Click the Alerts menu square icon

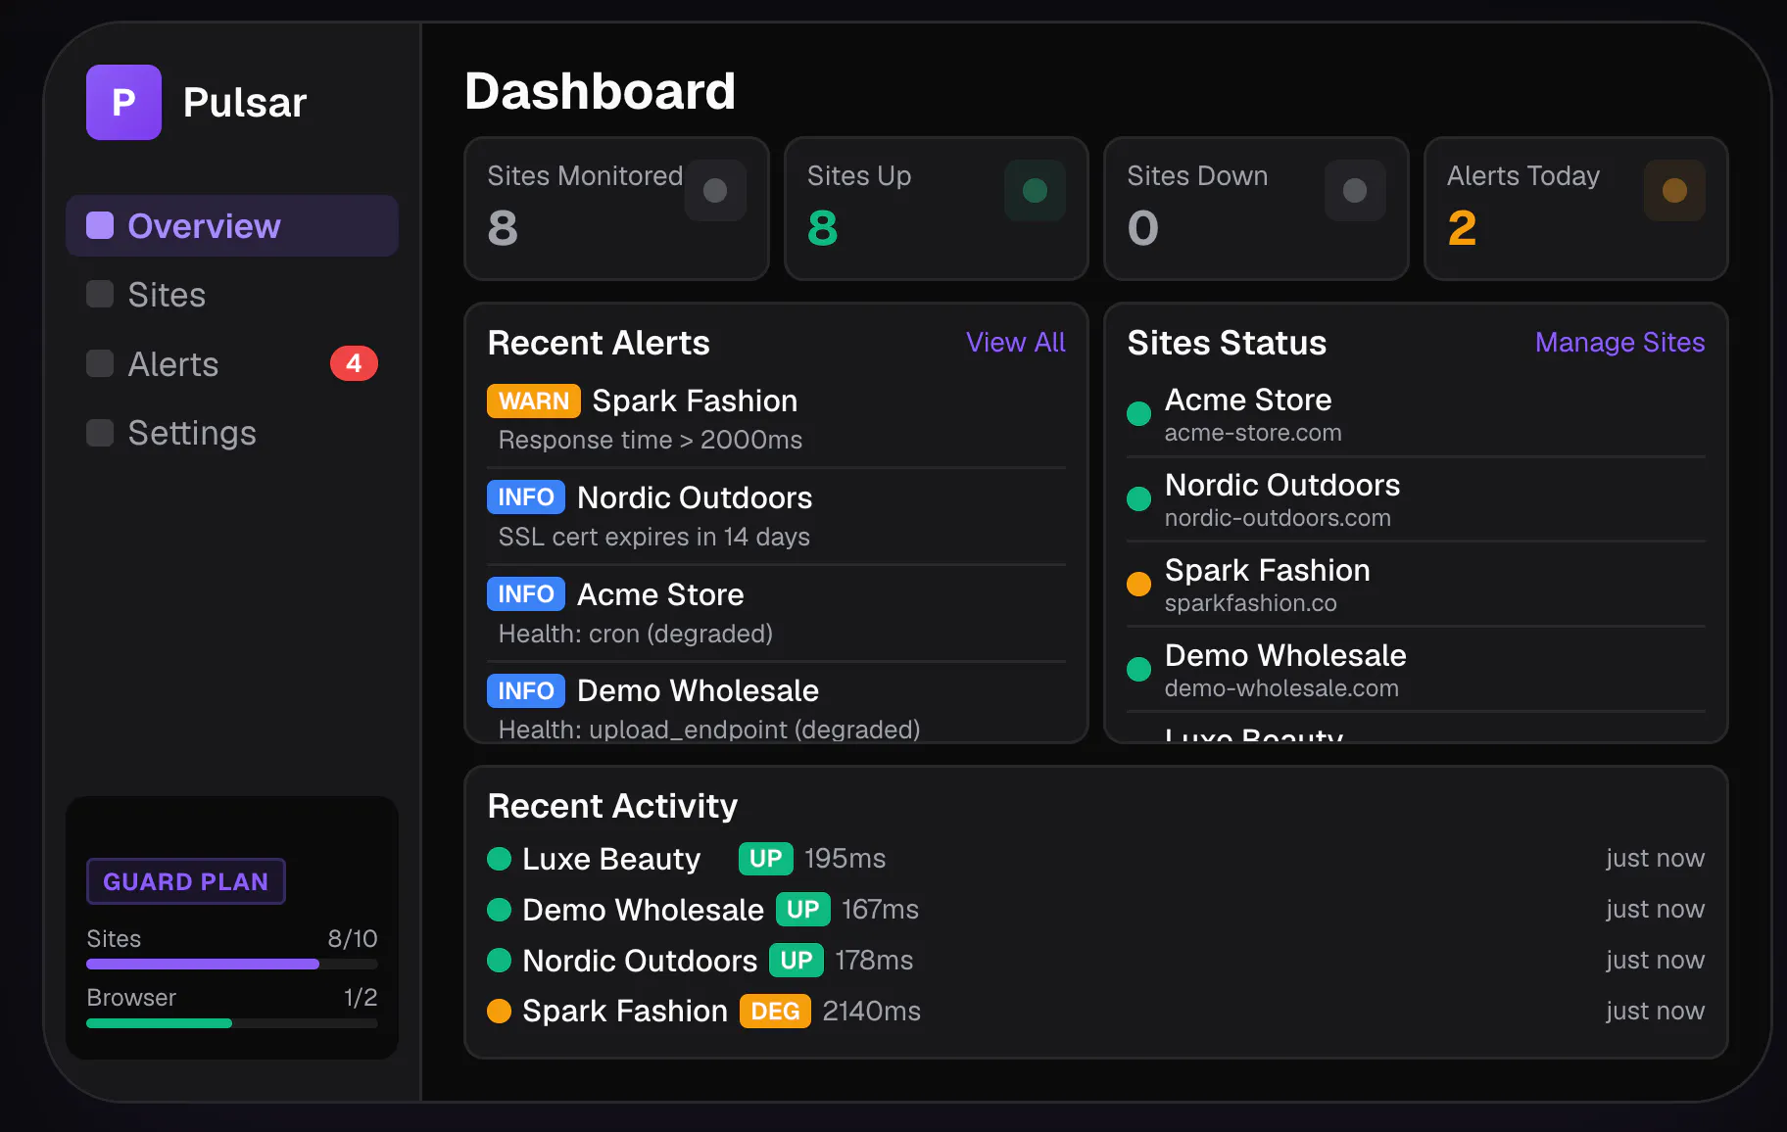[100, 363]
